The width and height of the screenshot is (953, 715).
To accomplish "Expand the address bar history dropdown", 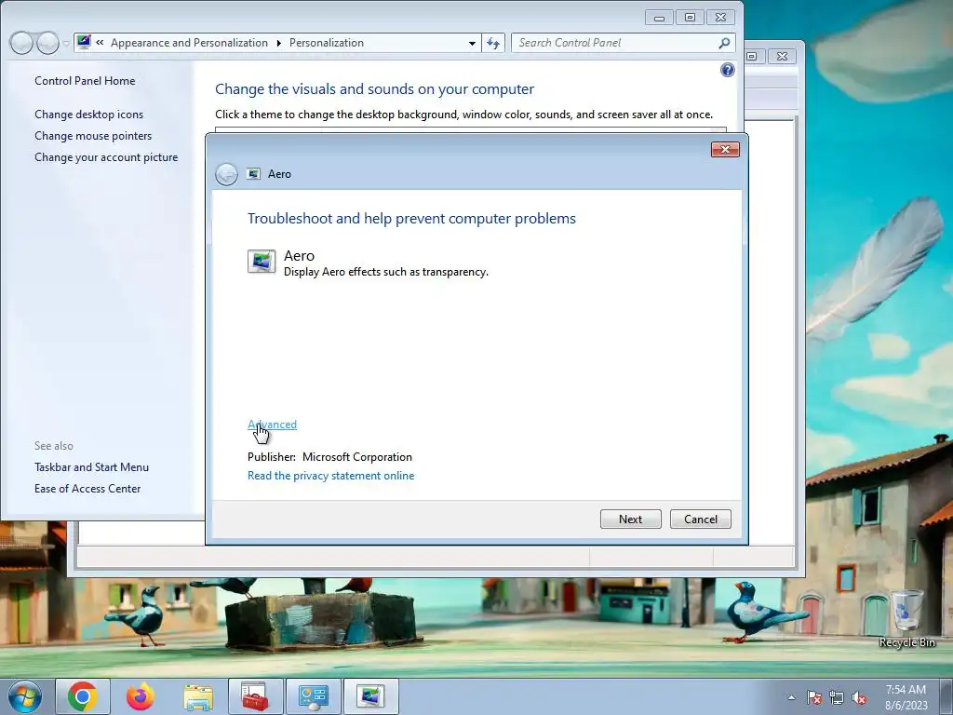I will [x=472, y=43].
